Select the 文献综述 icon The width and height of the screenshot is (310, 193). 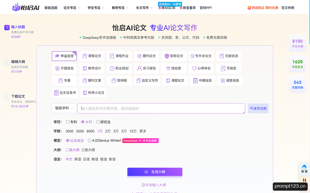221,56
